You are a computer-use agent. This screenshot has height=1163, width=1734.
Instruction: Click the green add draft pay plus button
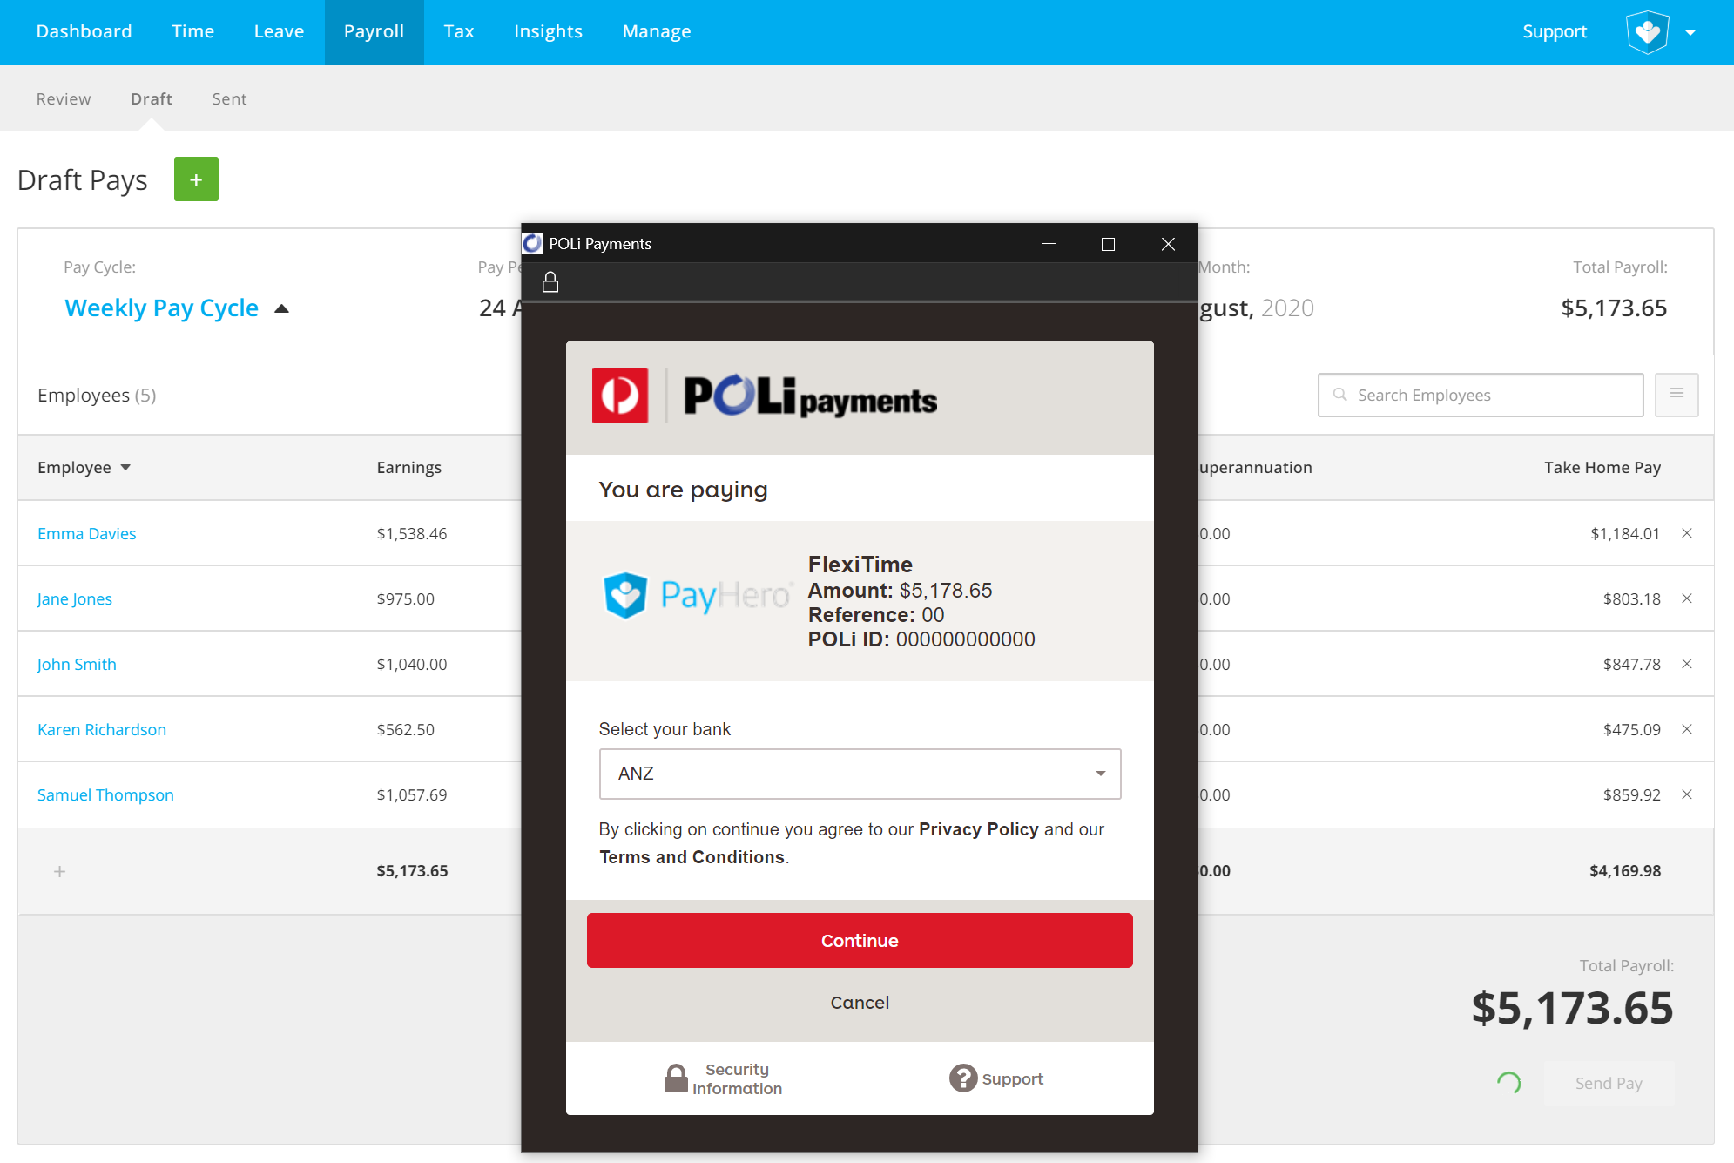click(196, 179)
